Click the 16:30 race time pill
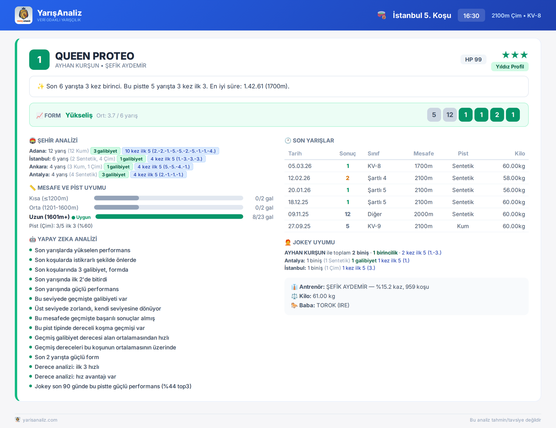Viewport: 556px width, 428px height. tap(471, 16)
